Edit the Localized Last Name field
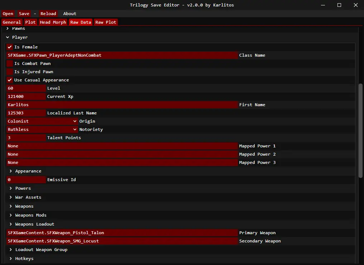364x265 pixels. 26,113
